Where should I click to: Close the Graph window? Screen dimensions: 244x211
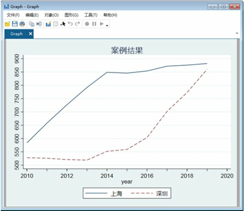(x=235, y=7)
